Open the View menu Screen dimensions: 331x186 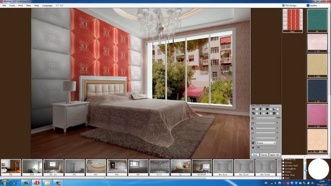28,6
